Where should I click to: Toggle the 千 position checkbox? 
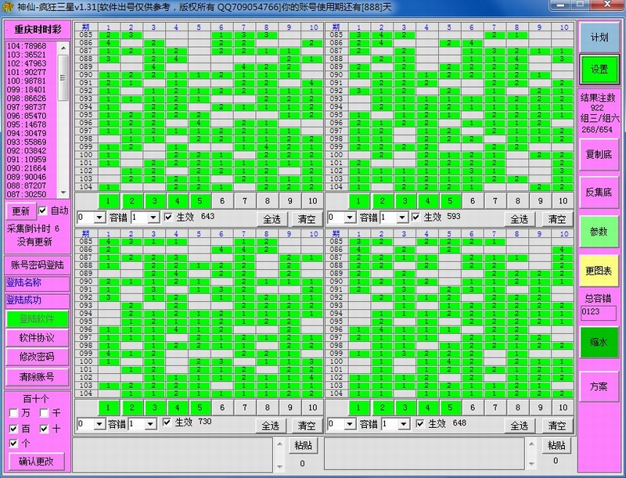click(44, 412)
